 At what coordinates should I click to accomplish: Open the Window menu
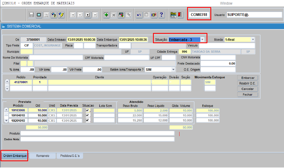coord(226,3)
